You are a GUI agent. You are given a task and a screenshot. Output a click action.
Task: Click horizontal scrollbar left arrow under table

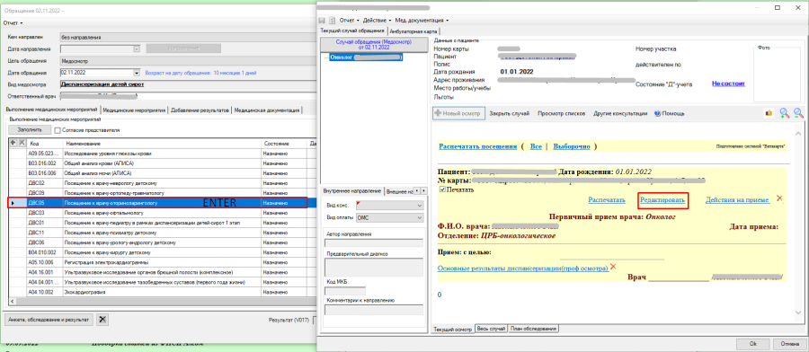(x=13, y=302)
